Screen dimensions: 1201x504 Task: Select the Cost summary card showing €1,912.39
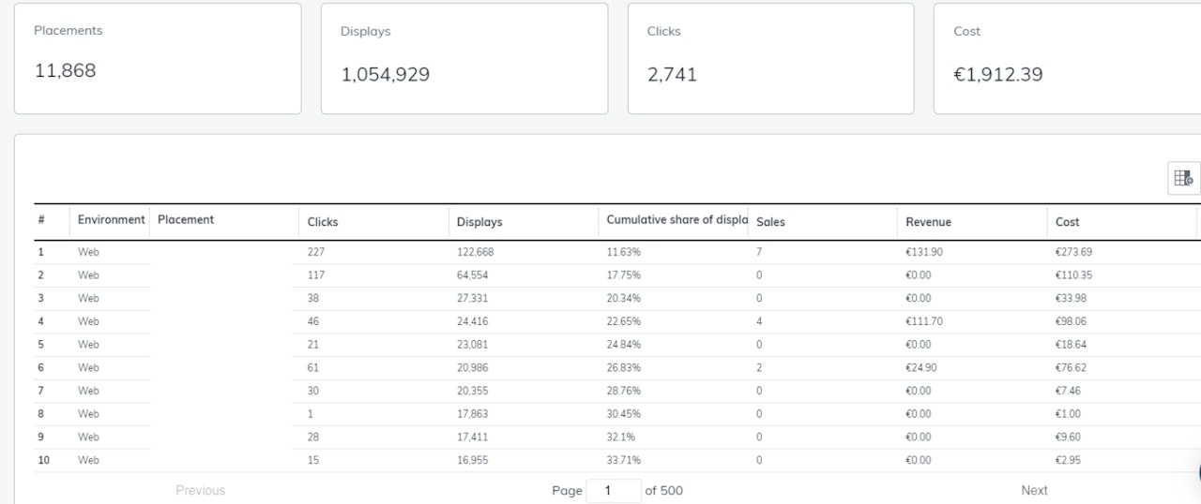click(x=1067, y=58)
